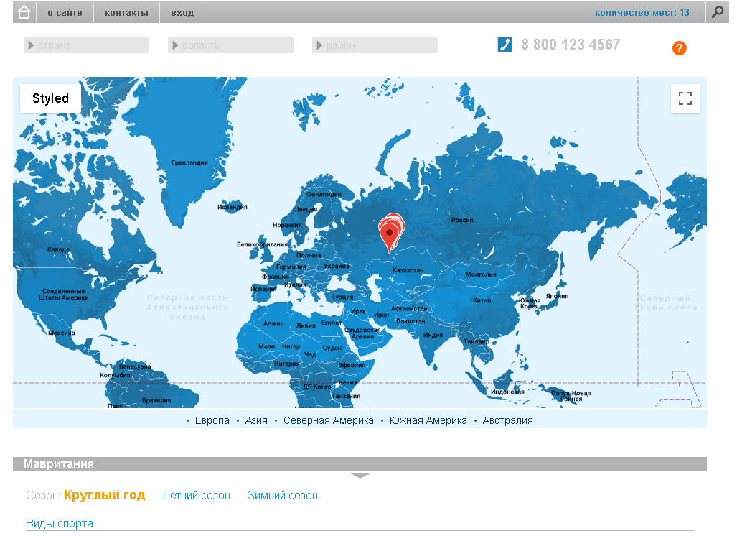Click 'Исландия' label on the map
The width and height of the screenshot is (737, 536).
(233, 207)
